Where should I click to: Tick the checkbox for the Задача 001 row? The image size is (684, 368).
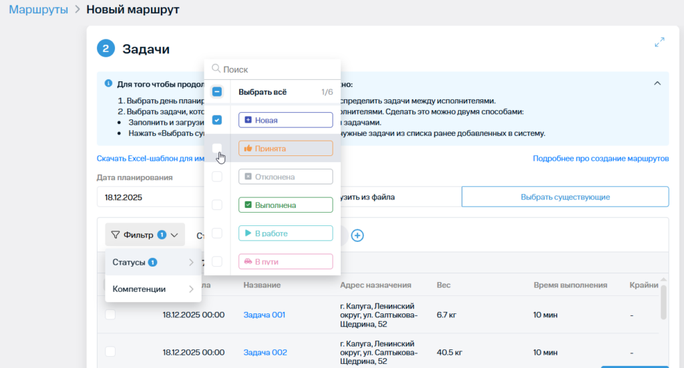click(x=110, y=315)
